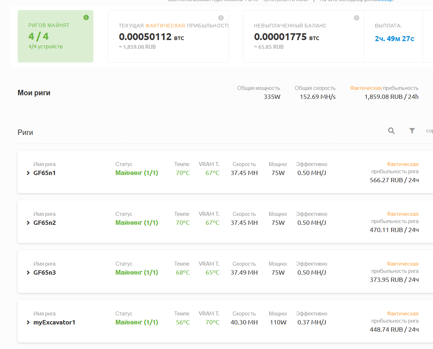Click current profitability 0.00050112 BTC value
The height and width of the screenshot is (349, 433).
click(151, 37)
